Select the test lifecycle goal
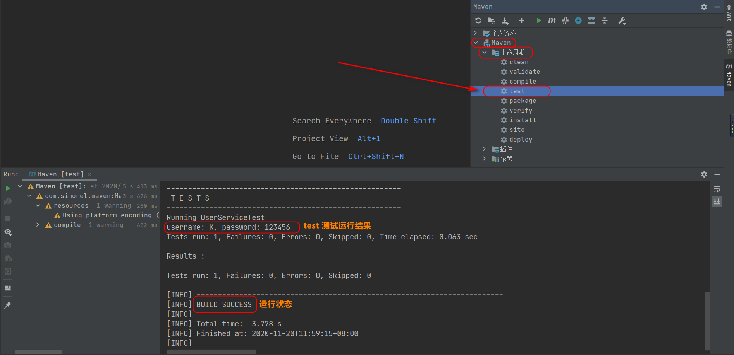 [597, 91]
